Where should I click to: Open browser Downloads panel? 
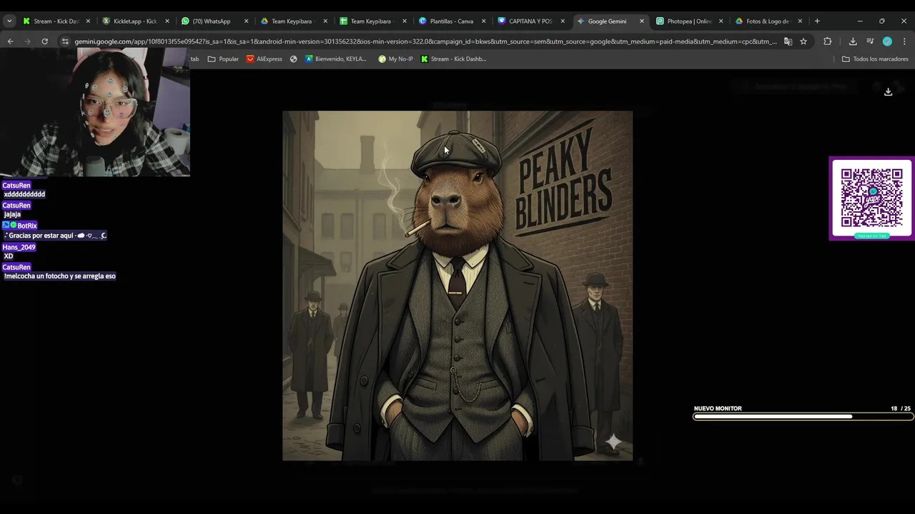853,41
